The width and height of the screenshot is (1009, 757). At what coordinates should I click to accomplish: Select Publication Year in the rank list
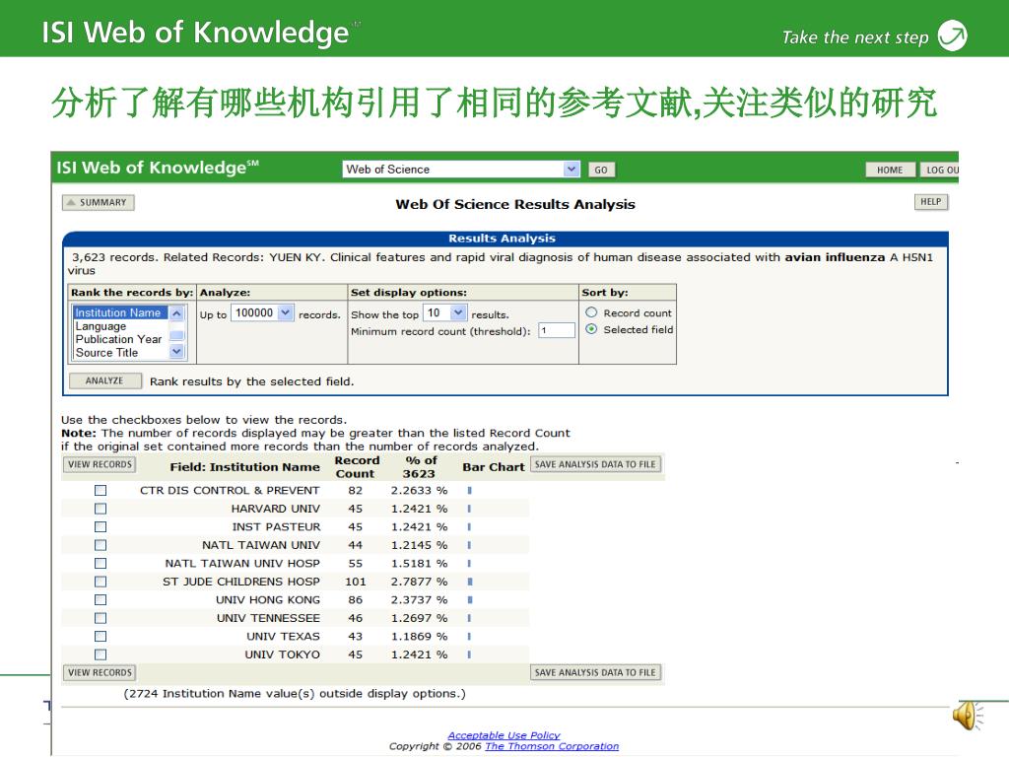[118, 339]
